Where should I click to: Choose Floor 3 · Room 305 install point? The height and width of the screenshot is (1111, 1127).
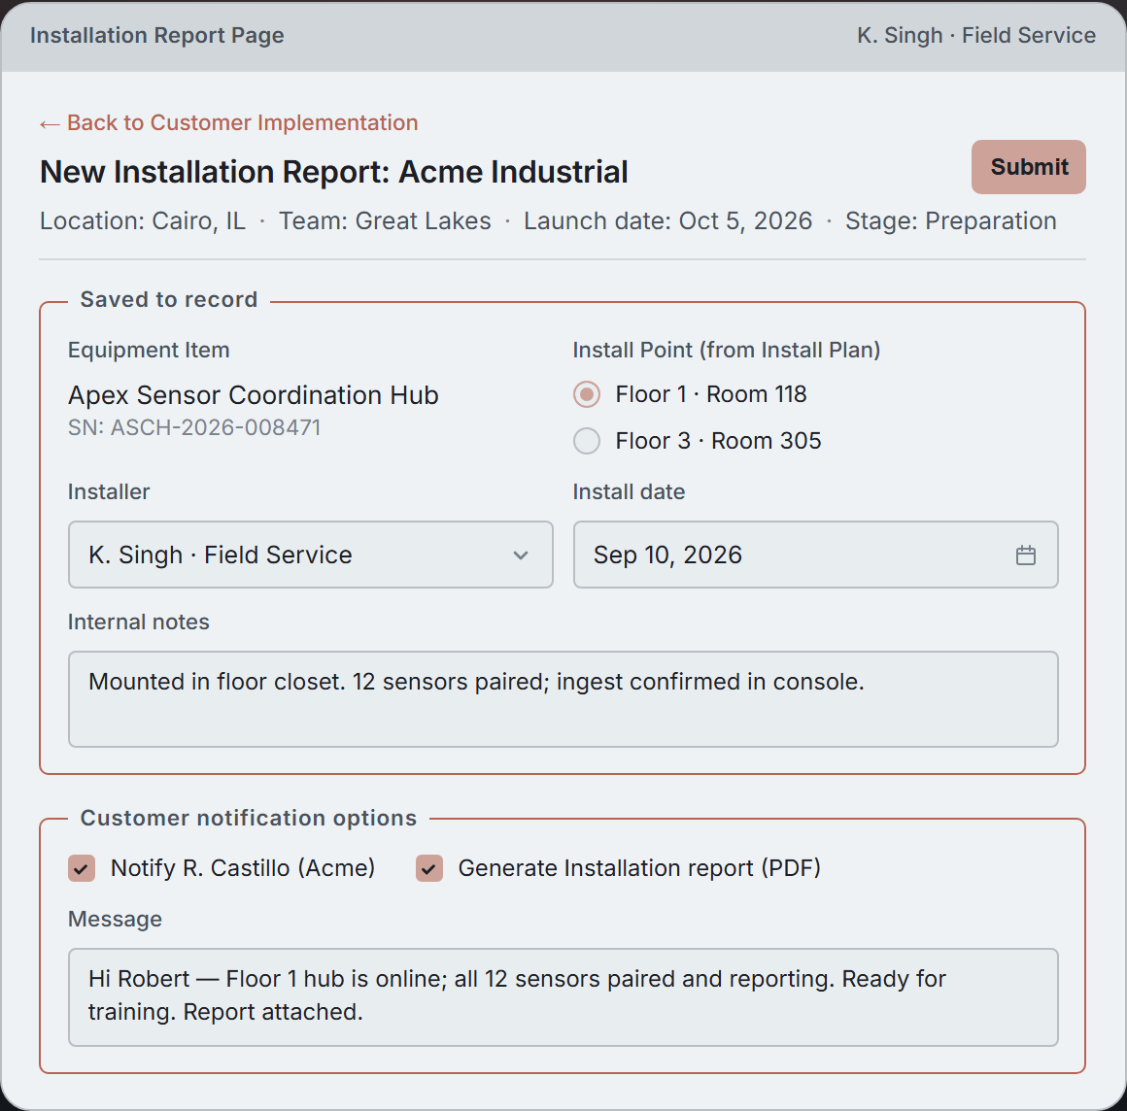click(587, 441)
